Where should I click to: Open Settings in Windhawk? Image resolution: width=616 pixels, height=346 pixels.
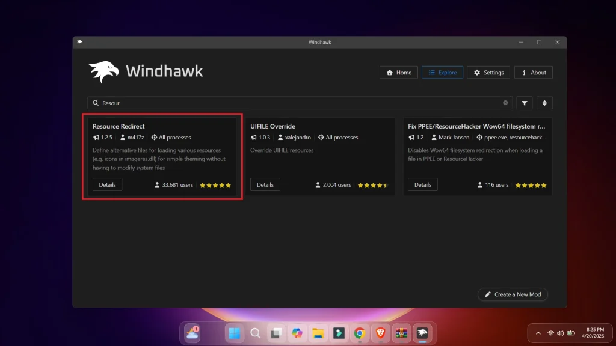tap(488, 72)
